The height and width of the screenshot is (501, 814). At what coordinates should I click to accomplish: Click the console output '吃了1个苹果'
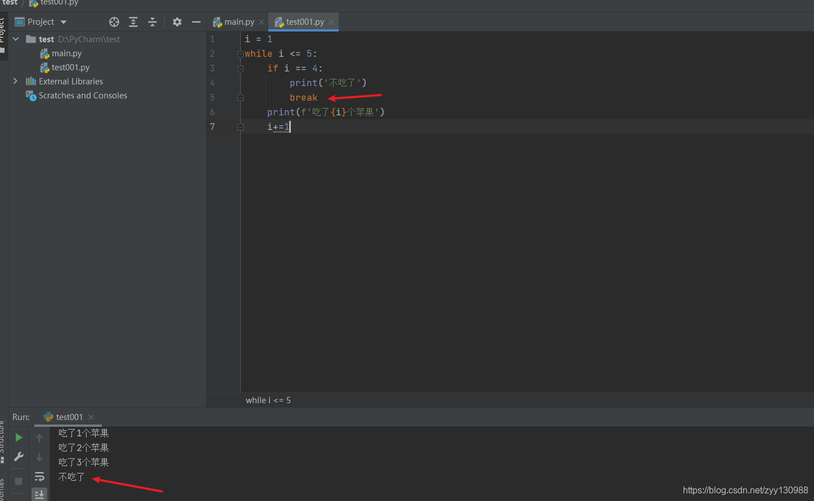(x=84, y=434)
